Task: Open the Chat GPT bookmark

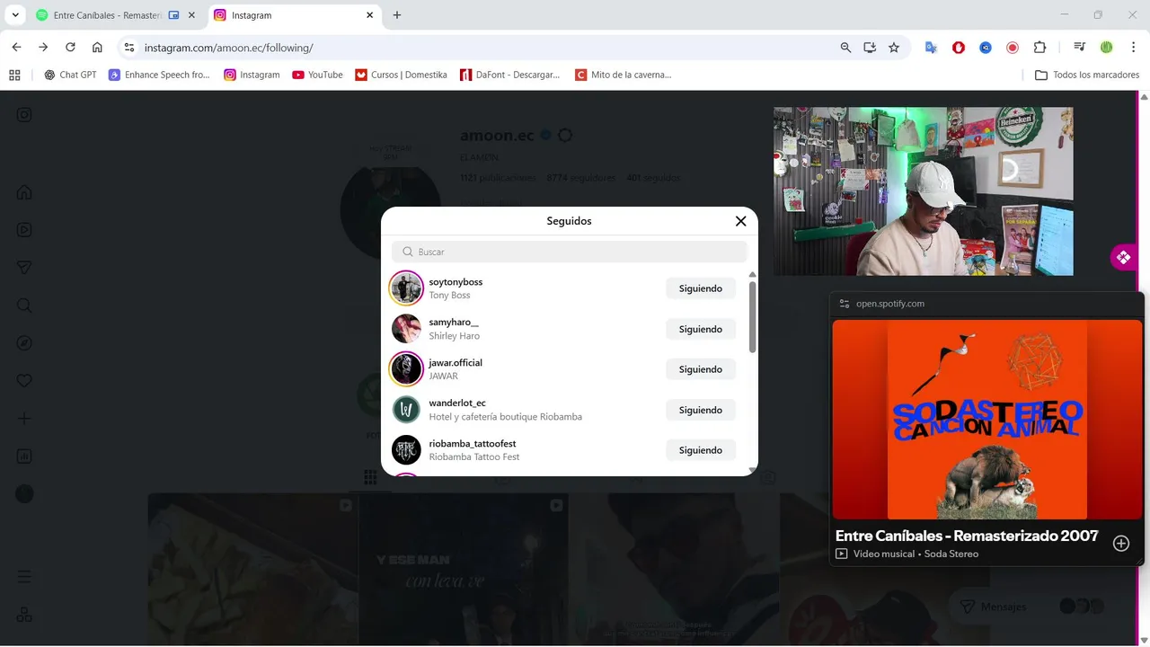Action: pos(70,75)
